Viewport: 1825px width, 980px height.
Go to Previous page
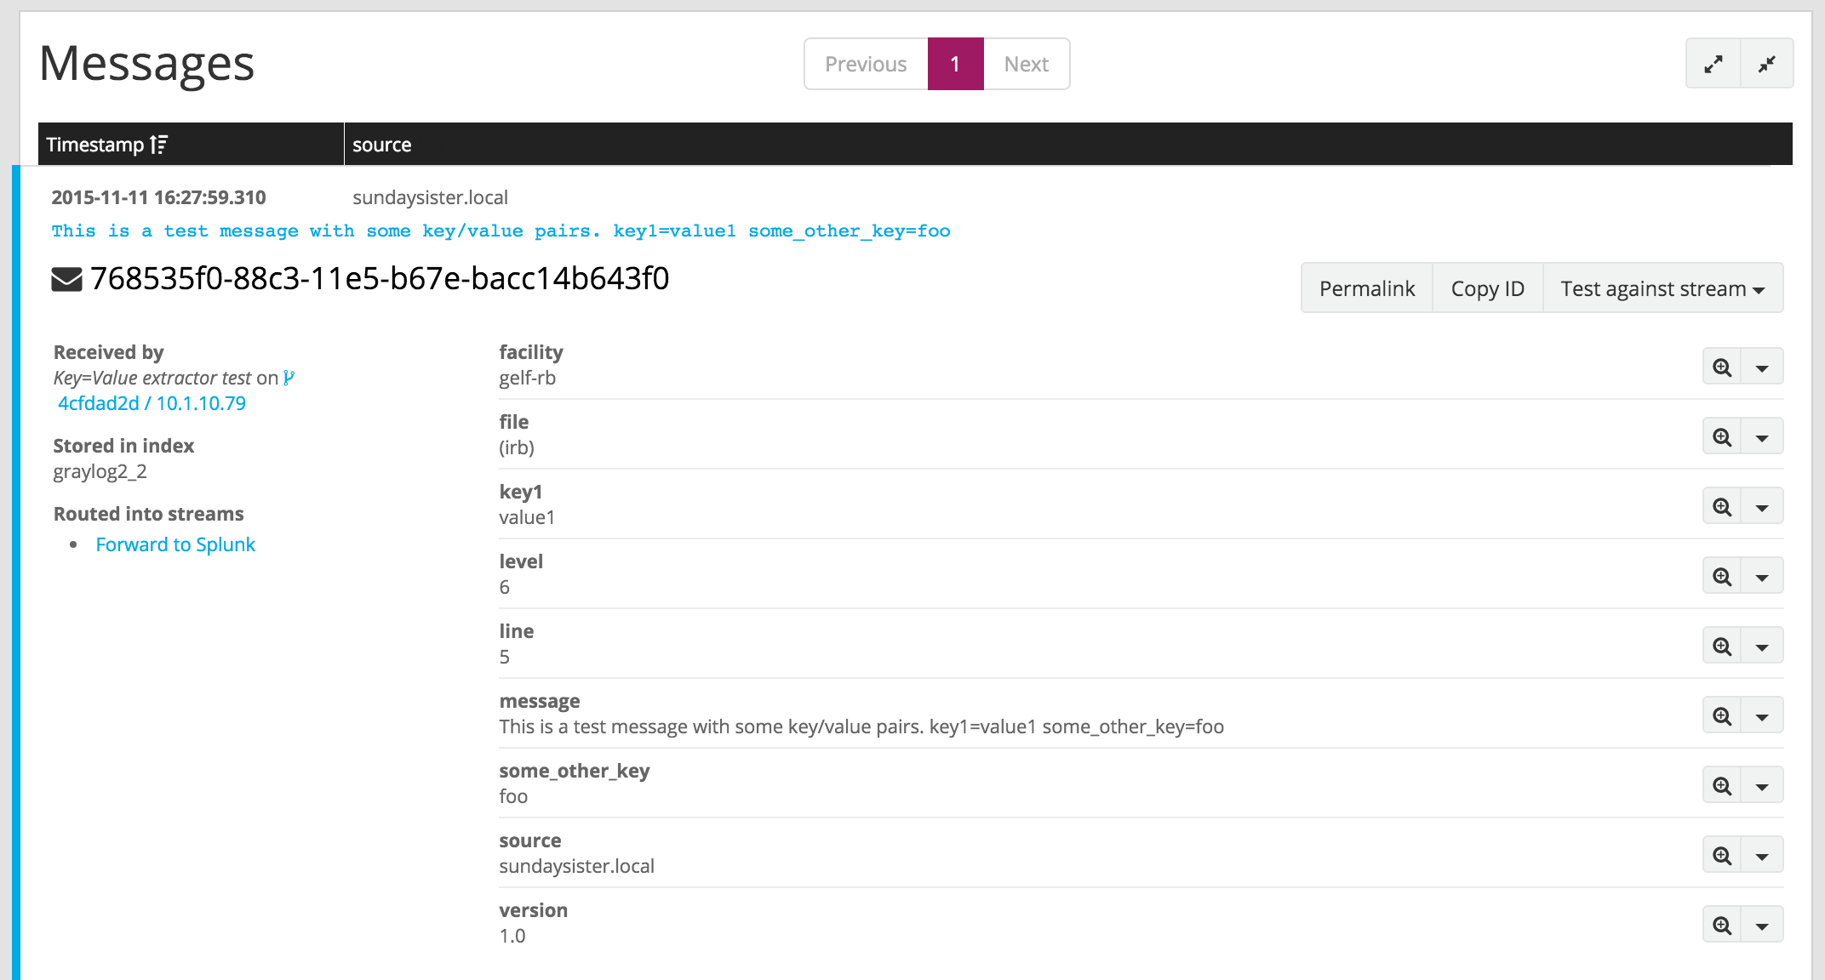pos(866,65)
